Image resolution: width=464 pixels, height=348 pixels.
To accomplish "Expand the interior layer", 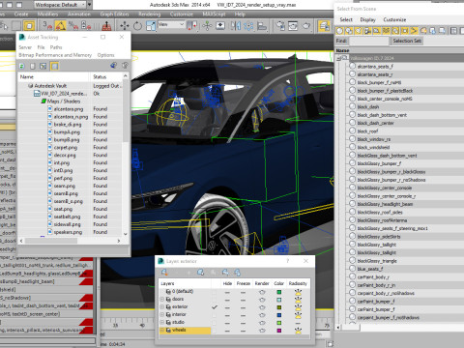I will (x=162, y=315).
